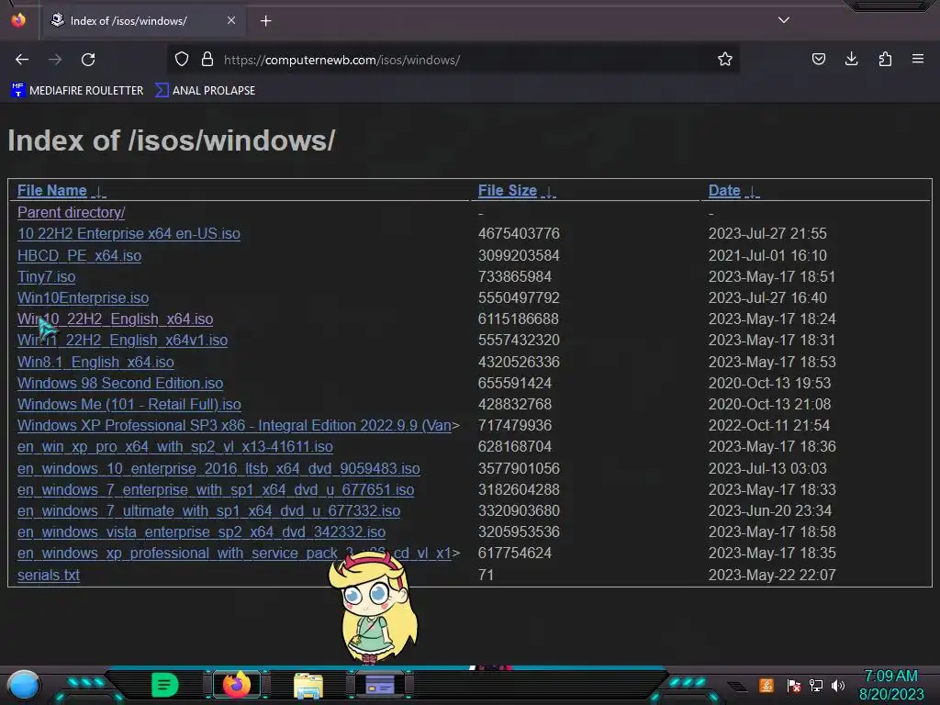Open MEDIAFIRE ROULETTER bookmark
This screenshot has width=940, height=705.
pos(77,91)
